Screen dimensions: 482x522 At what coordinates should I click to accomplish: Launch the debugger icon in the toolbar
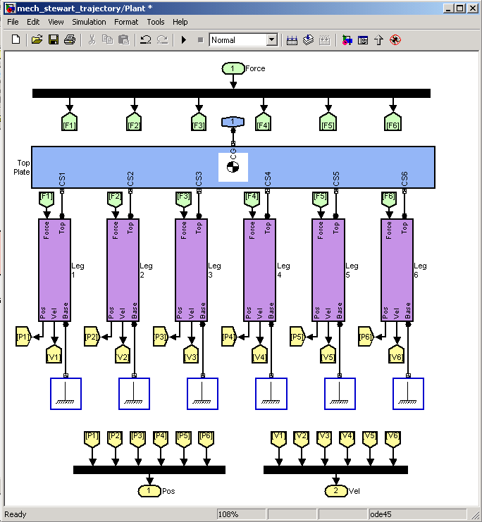point(395,40)
